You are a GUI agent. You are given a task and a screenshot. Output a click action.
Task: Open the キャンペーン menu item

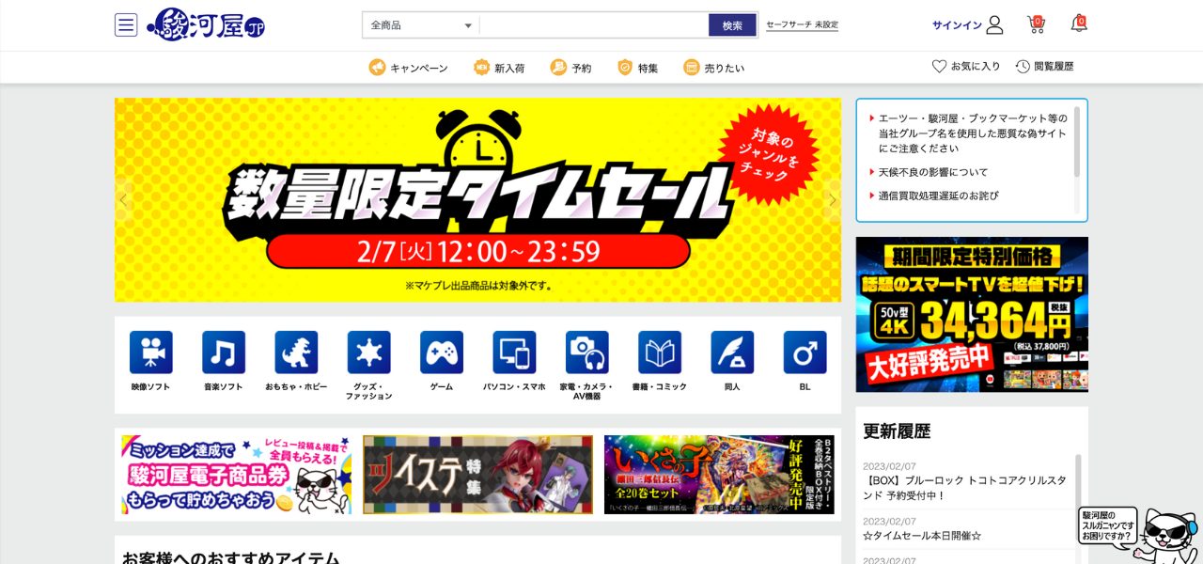tap(408, 68)
